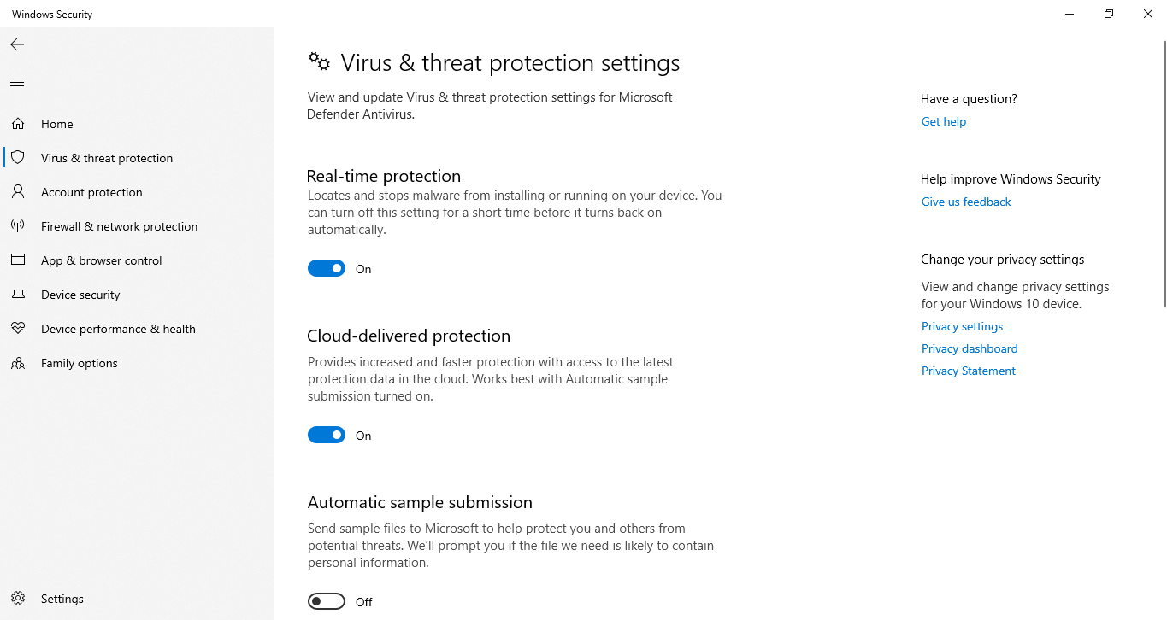Click the Firewall & network antenna icon
This screenshot has height=620, width=1167.
pyautogui.click(x=18, y=226)
